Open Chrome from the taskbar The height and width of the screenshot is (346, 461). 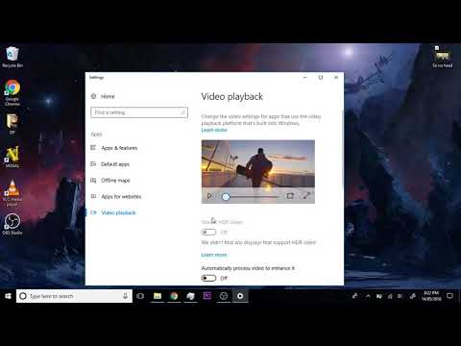pos(174,296)
